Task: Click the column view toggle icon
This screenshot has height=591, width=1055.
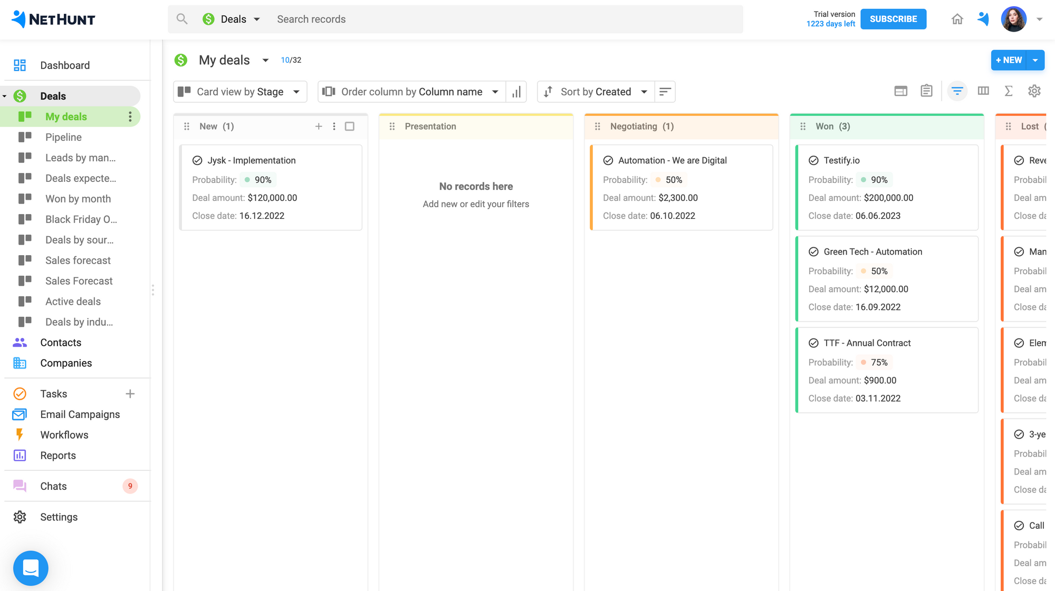Action: coord(983,91)
